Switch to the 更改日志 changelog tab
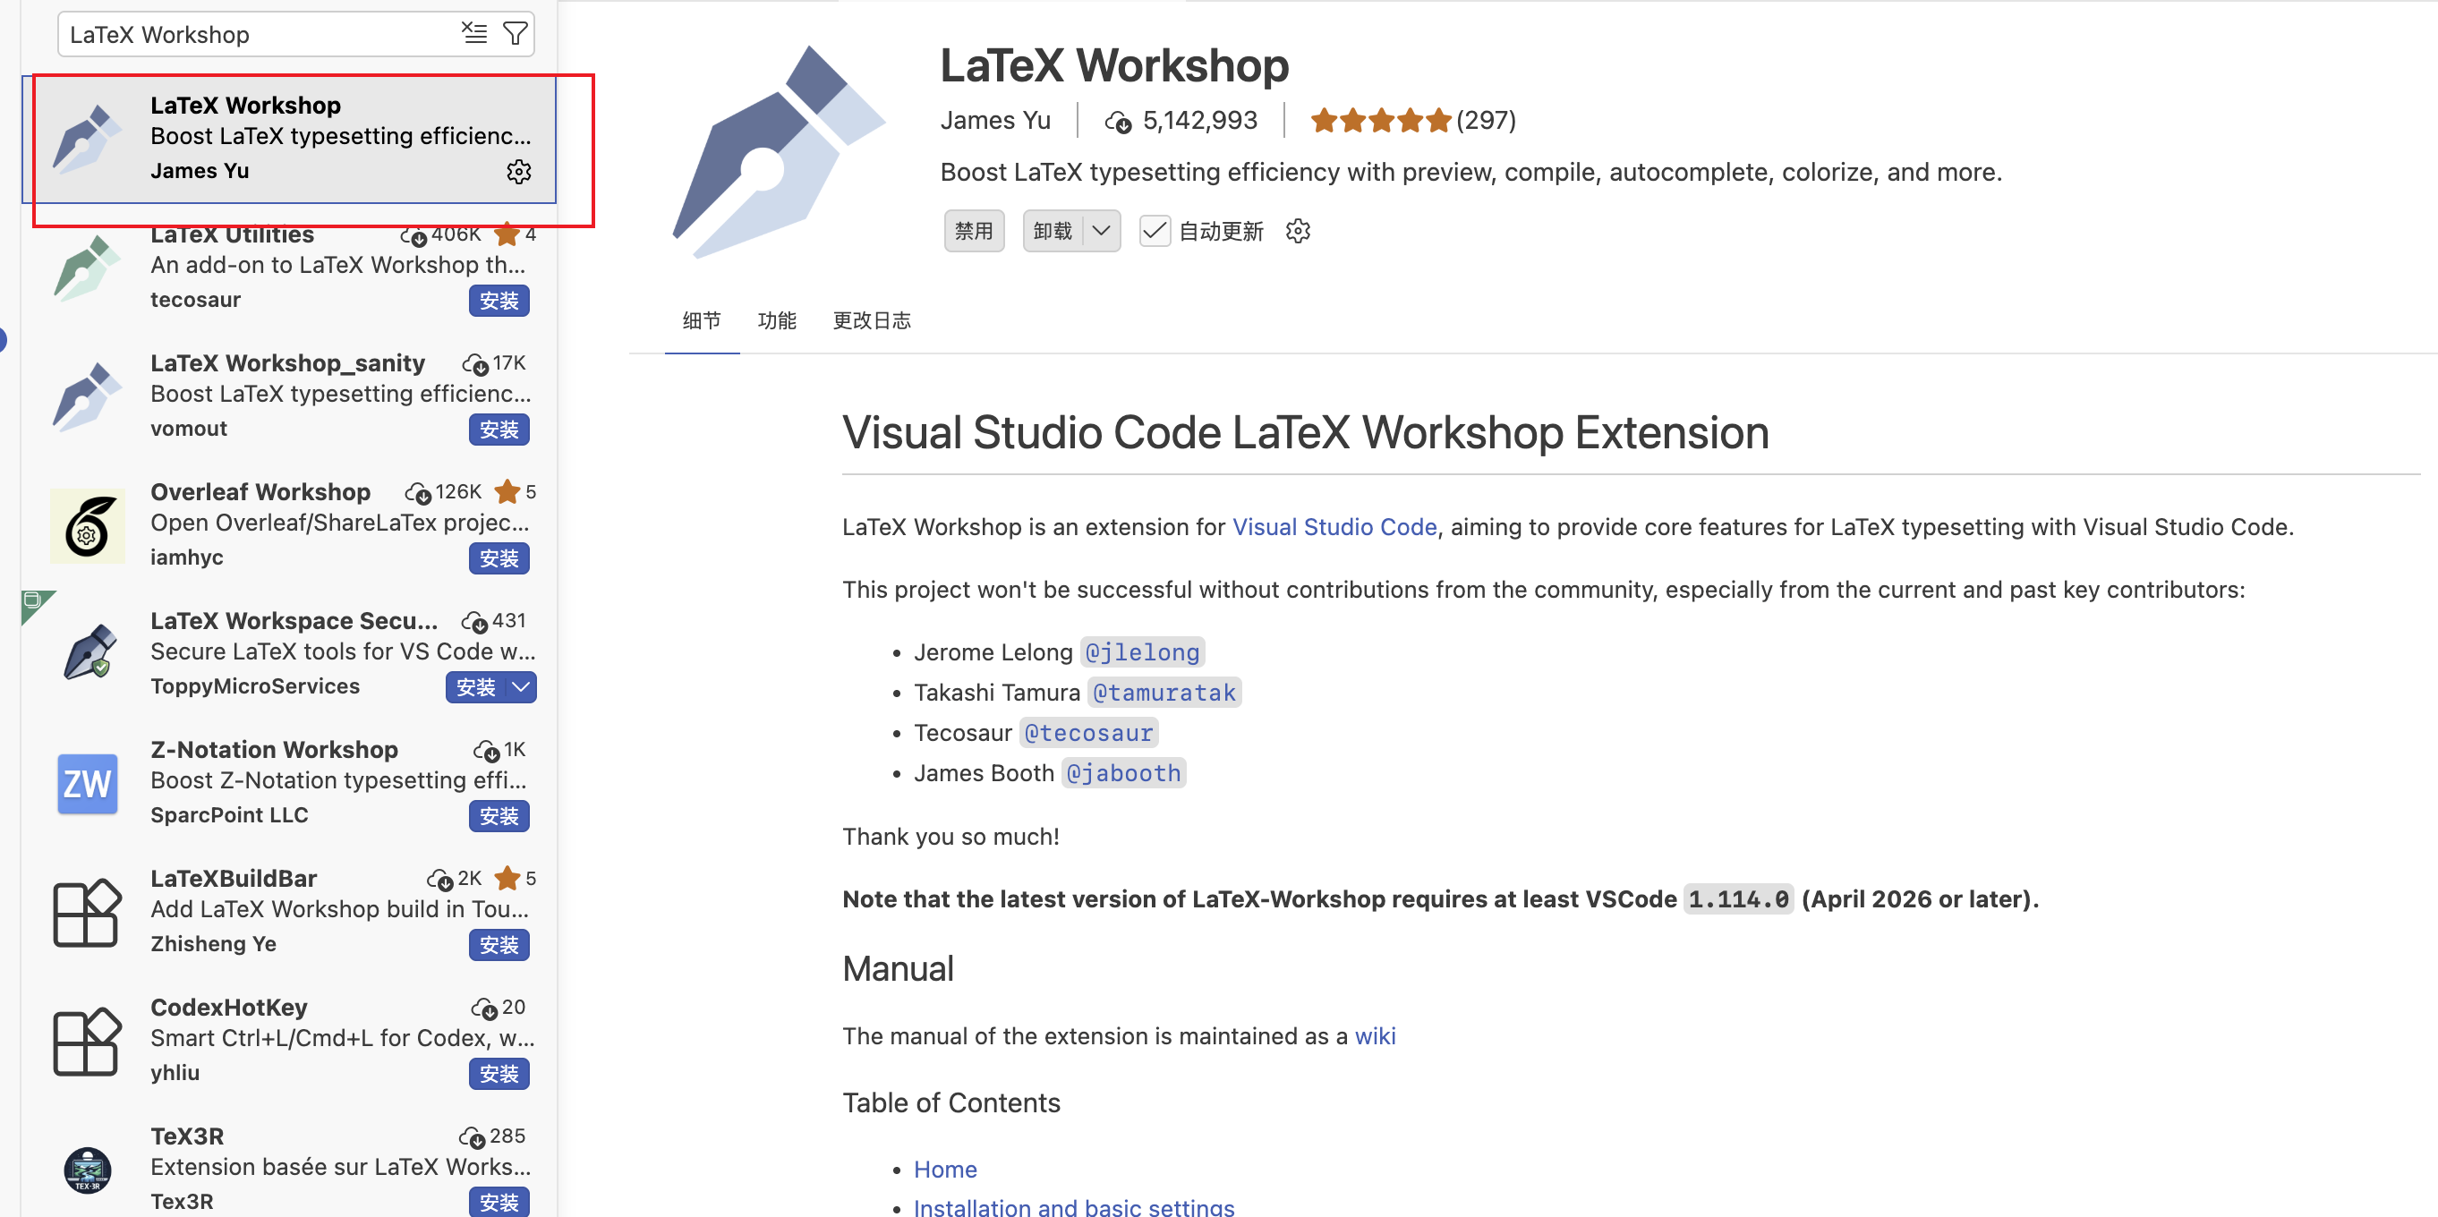2438x1217 pixels. point(872,321)
